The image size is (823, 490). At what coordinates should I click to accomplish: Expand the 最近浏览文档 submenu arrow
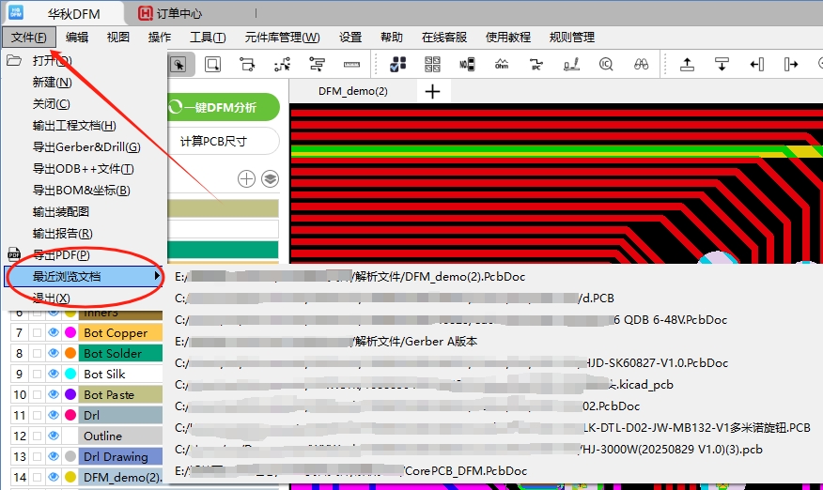[x=156, y=276]
